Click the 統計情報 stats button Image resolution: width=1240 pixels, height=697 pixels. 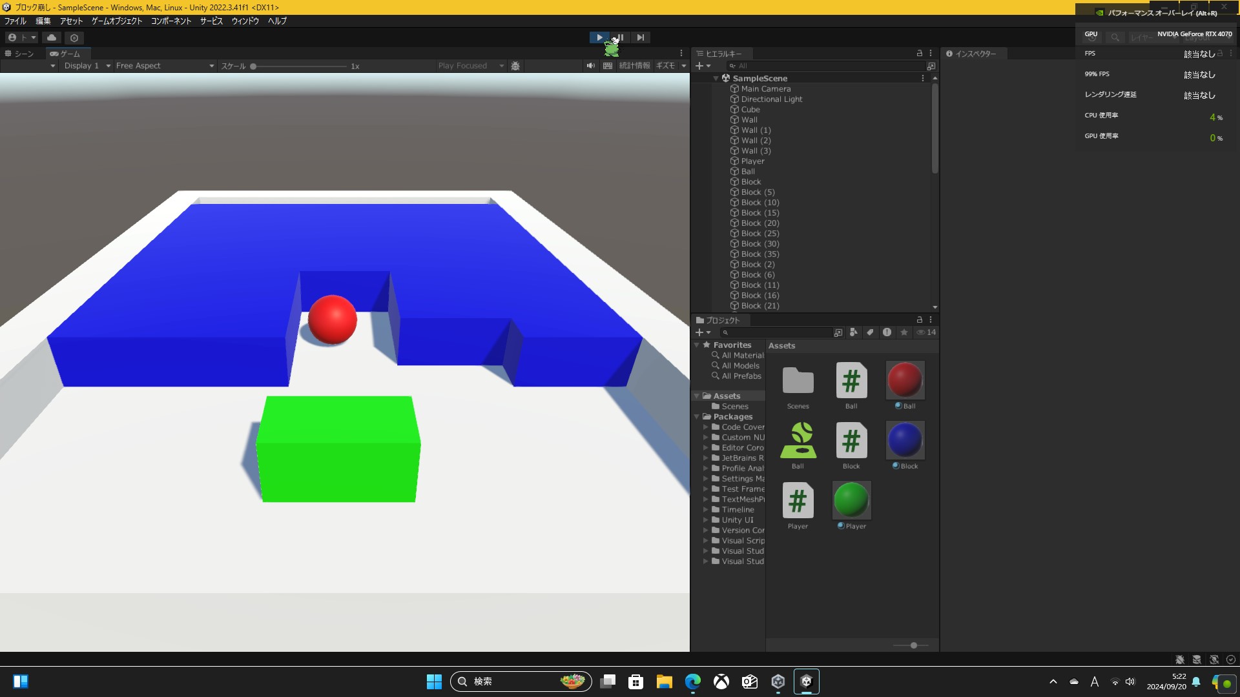pyautogui.click(x=634, y=66)
